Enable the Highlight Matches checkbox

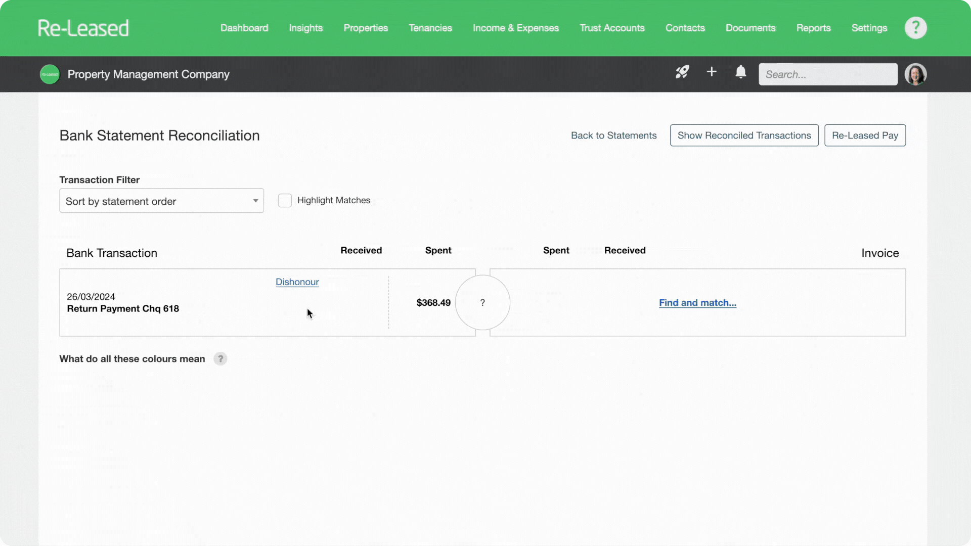point(285,201)
